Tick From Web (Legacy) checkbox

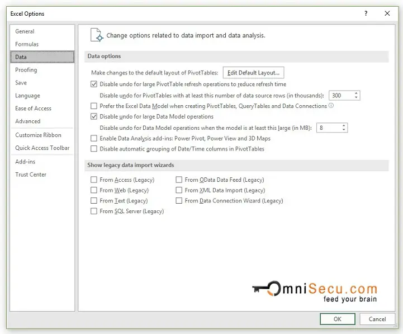pos(94,190)
